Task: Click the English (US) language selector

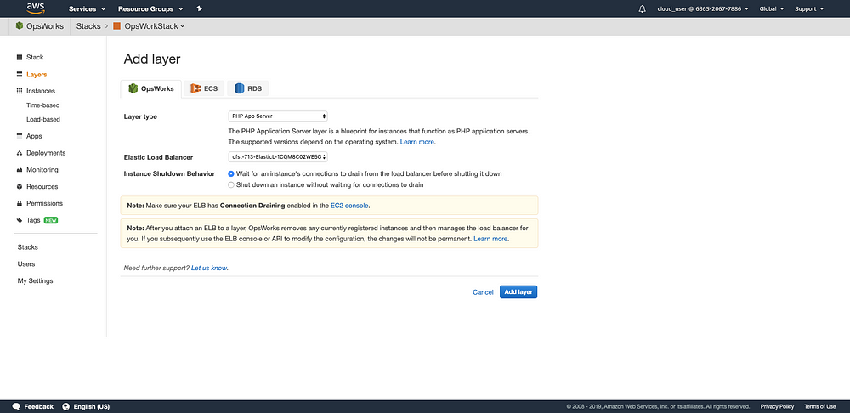Action: pyautogui.click(x=86, y=406)
